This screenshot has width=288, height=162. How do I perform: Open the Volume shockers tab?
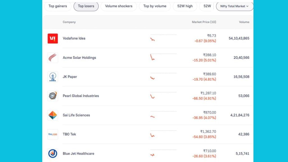[119, 6]
